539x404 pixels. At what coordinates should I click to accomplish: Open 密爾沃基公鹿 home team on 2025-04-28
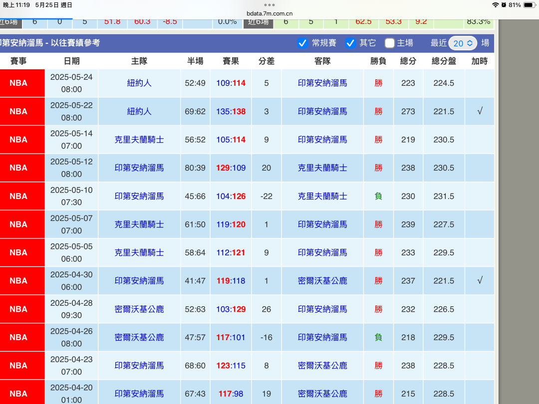pyautogui.click(x=139, y=309)
